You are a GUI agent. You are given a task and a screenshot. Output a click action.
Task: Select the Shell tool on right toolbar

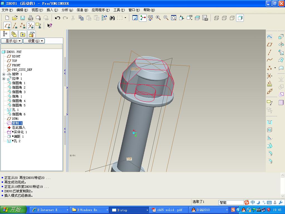click(x=269, y=130)
